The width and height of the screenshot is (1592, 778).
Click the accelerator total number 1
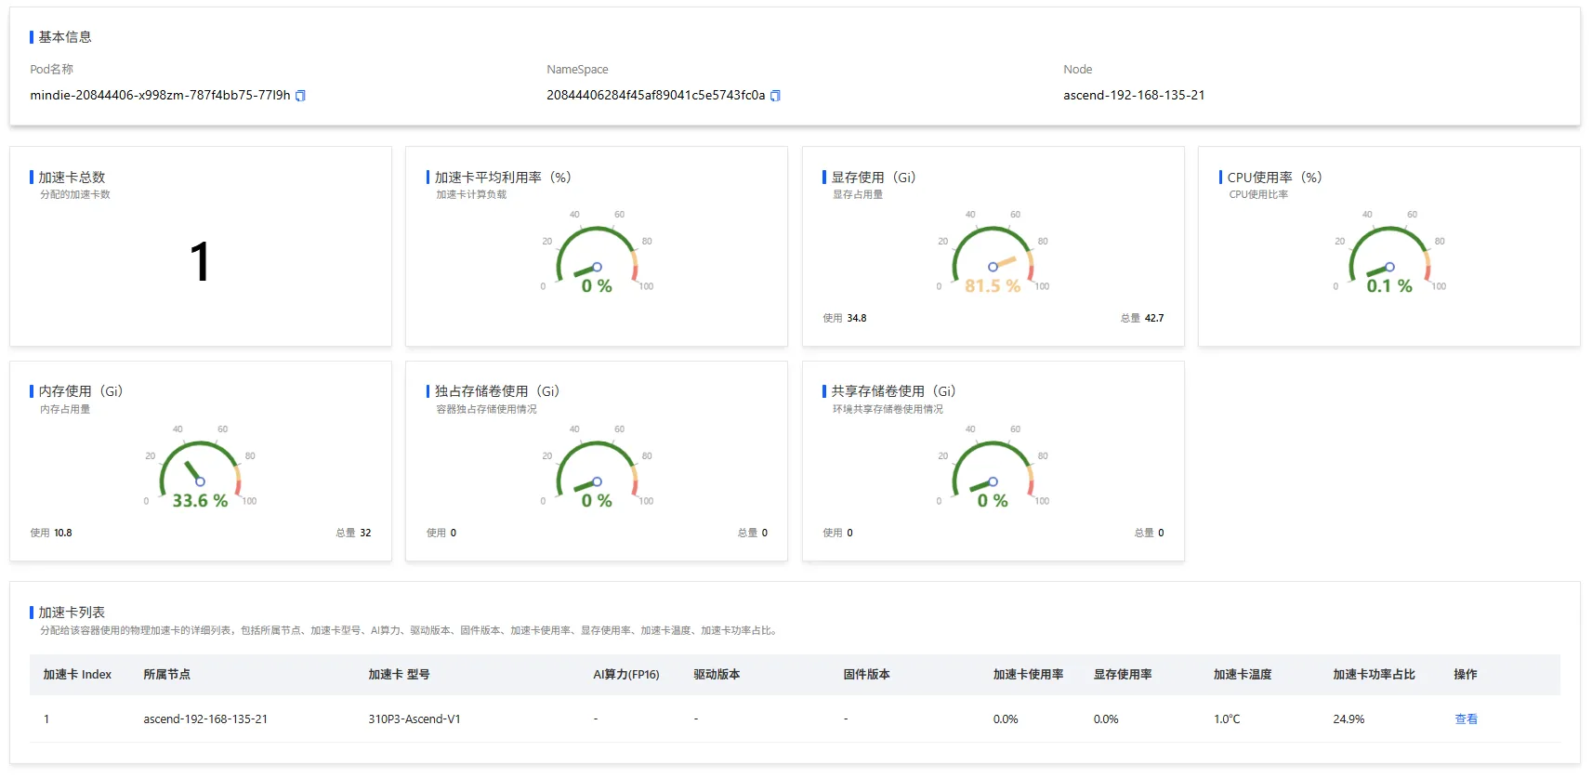200,261
